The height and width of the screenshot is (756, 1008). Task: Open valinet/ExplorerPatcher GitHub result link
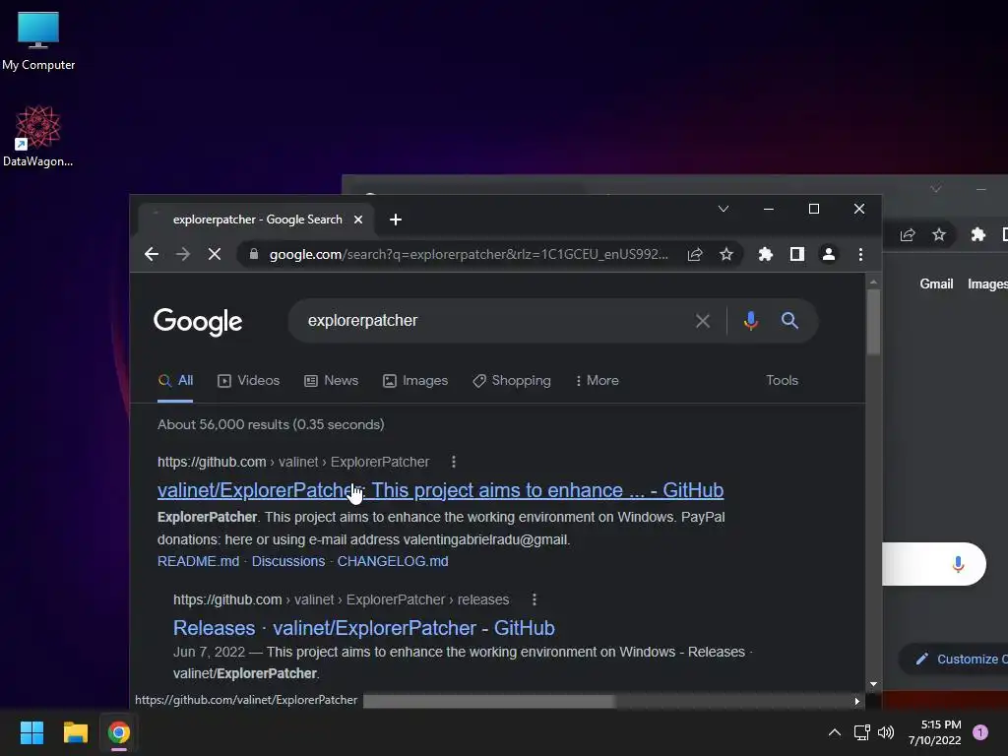point(440,490)
